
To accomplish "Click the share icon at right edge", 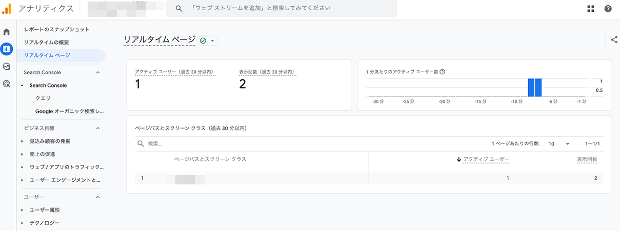I will coord(614,39).
